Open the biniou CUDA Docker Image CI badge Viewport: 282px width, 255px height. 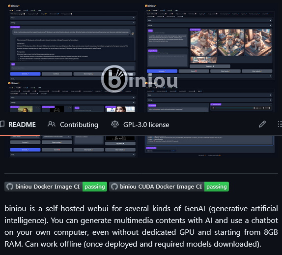(169, 187)
